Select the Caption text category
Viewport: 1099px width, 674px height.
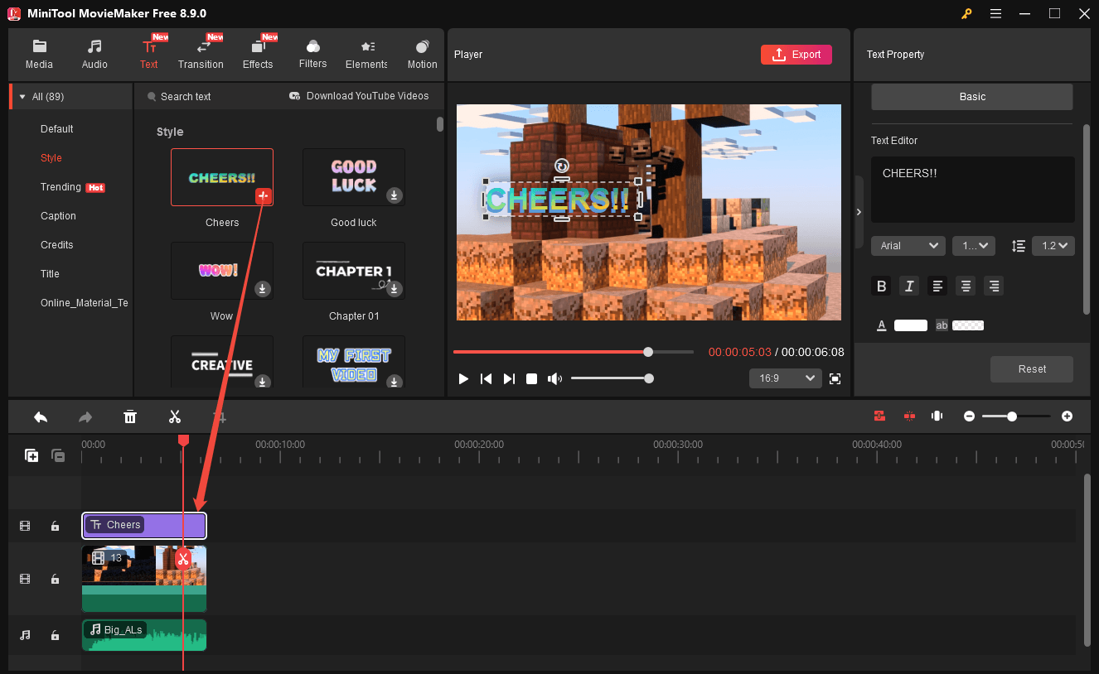[58, 216]
